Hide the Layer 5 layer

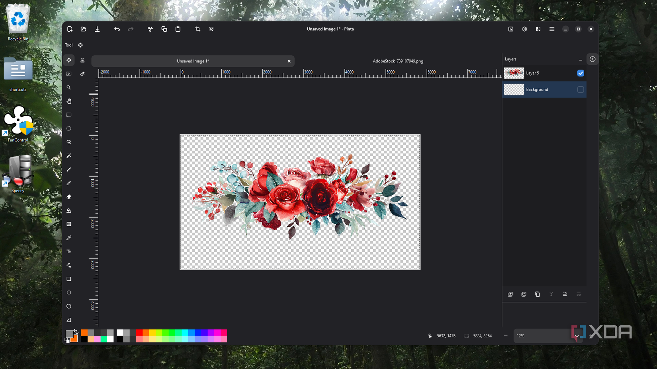click(x=581, y=73)
